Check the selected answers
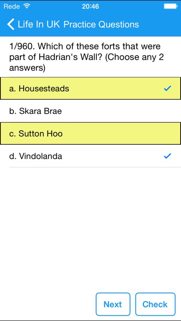 (156, 304)
